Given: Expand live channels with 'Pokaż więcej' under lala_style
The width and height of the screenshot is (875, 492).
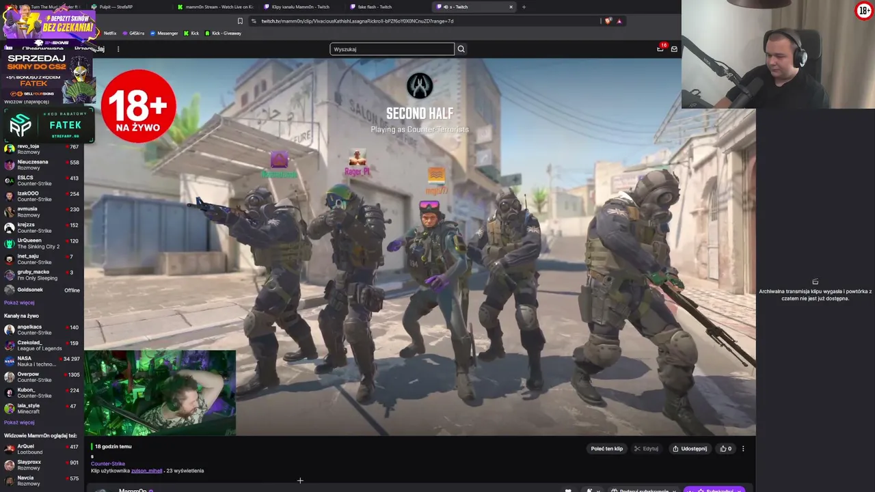Looking at the screenshot, I should pos(19,422).
